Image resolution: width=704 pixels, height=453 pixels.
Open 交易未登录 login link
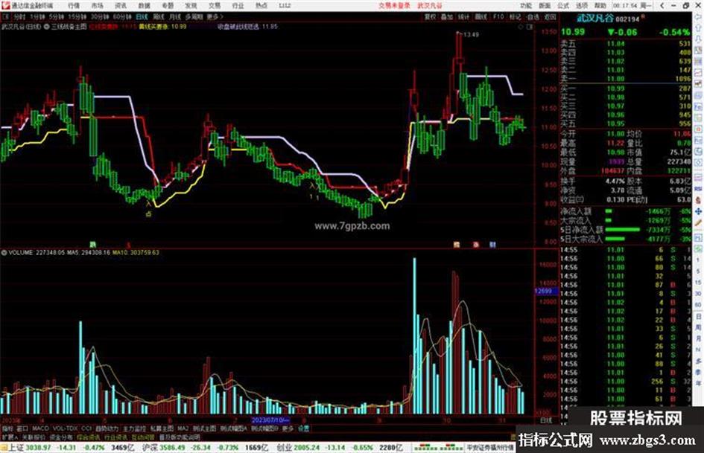coord(394,5)
